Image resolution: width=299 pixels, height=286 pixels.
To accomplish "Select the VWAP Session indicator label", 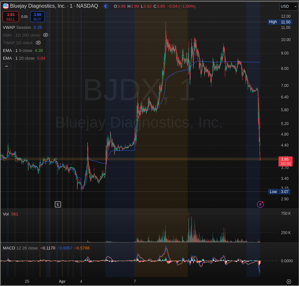I will pos(17,28).
